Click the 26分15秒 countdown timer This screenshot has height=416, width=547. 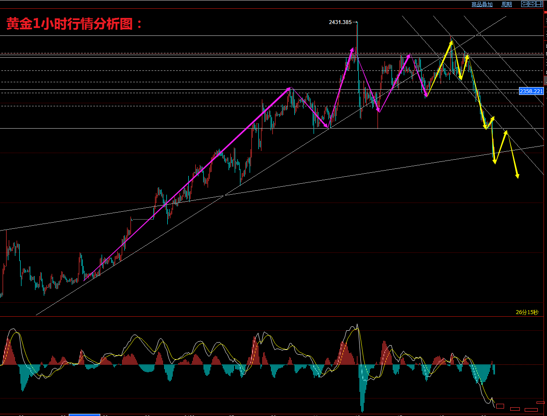tap(527, 312)
